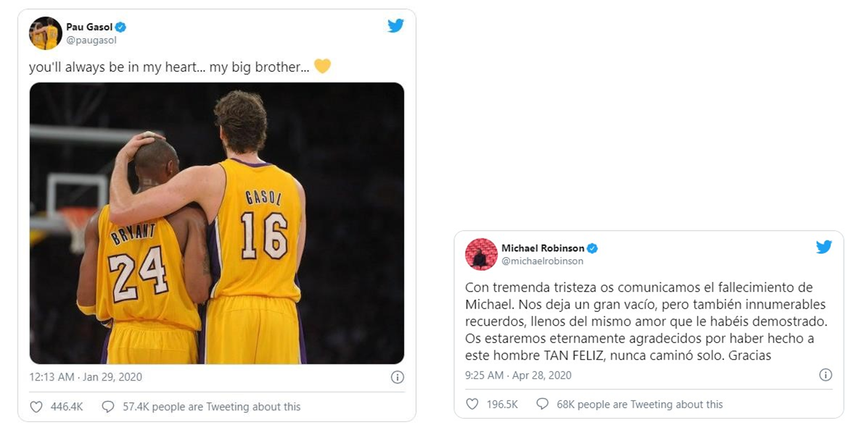Open Pau Gasol profile picture
Screen dimensions: 857x430
pyautogui.click(x=45, y=33)
